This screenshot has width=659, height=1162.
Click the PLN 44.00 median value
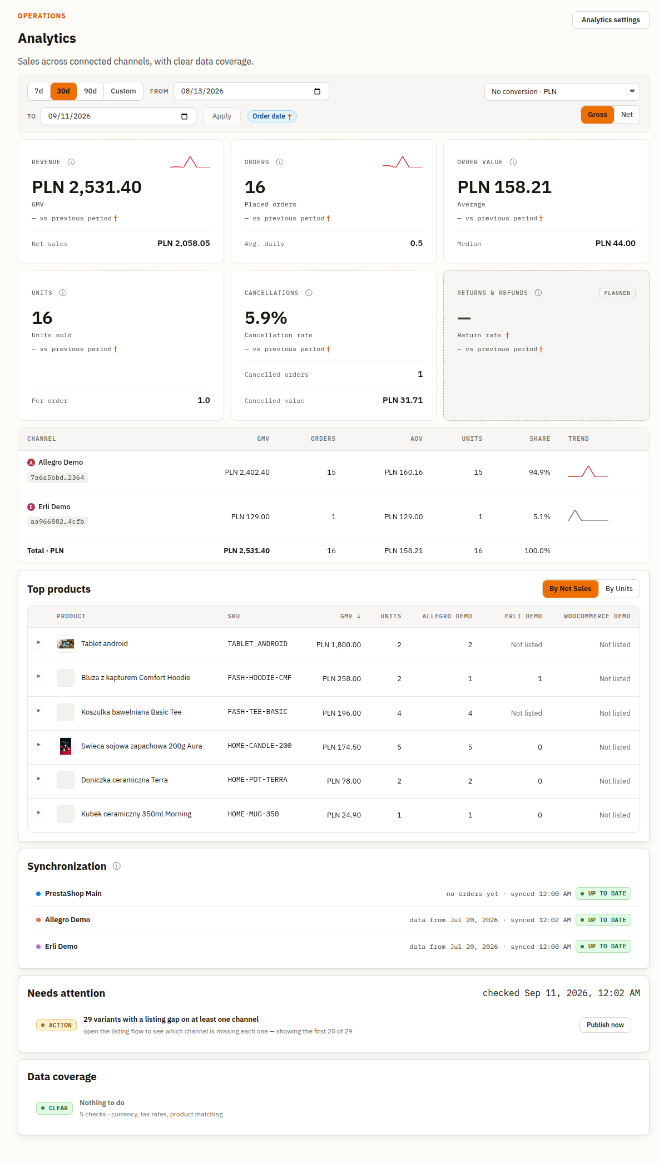pos(616,243)
